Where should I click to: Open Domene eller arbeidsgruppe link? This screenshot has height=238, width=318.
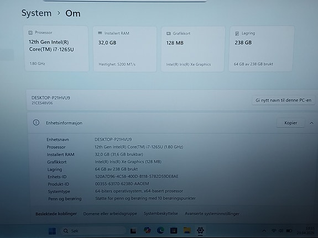click(110, 214)
